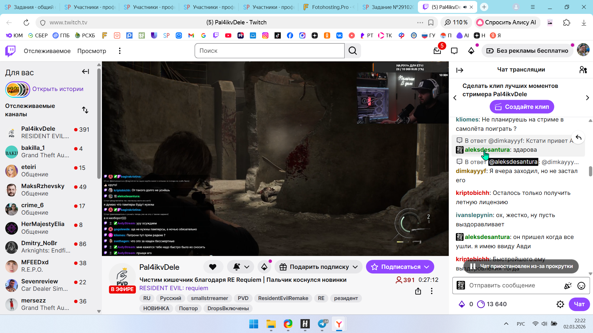
Task: Open chat community members icon
Action: 583,70
